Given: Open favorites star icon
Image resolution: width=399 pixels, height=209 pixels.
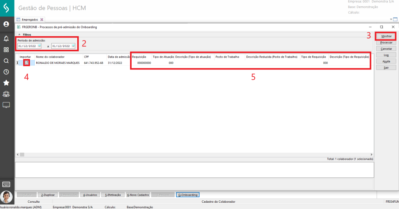Looking at the screenshot, I should point(6,83).
